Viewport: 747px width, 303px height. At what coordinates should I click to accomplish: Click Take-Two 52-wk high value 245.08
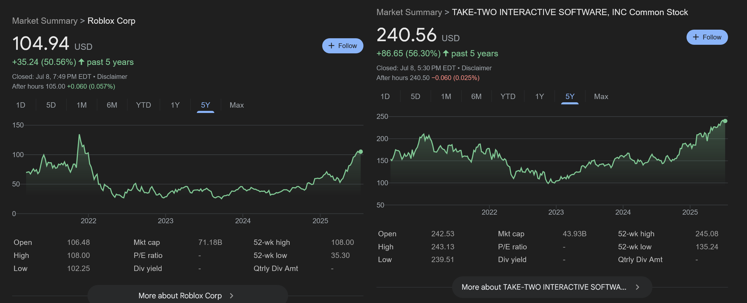click(707, 234)
